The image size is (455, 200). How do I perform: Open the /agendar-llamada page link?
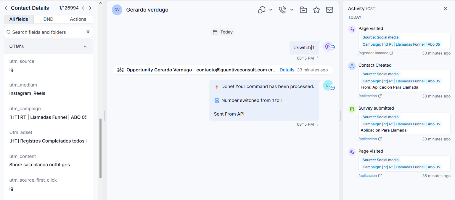pyautogui.click(x=373, y=53)
